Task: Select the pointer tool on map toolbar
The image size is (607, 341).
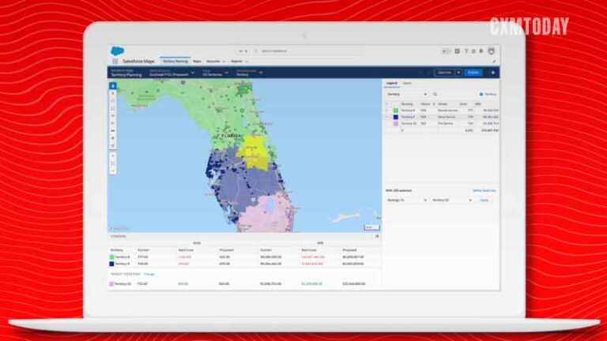Action: (113, 94)
